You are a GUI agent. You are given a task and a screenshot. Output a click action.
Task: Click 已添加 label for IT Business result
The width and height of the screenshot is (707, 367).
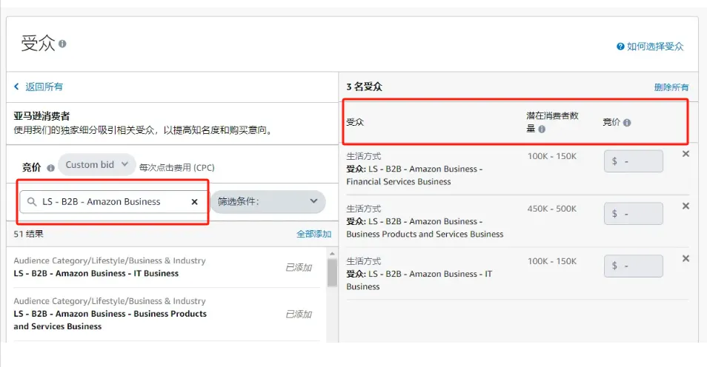(299, 268)
